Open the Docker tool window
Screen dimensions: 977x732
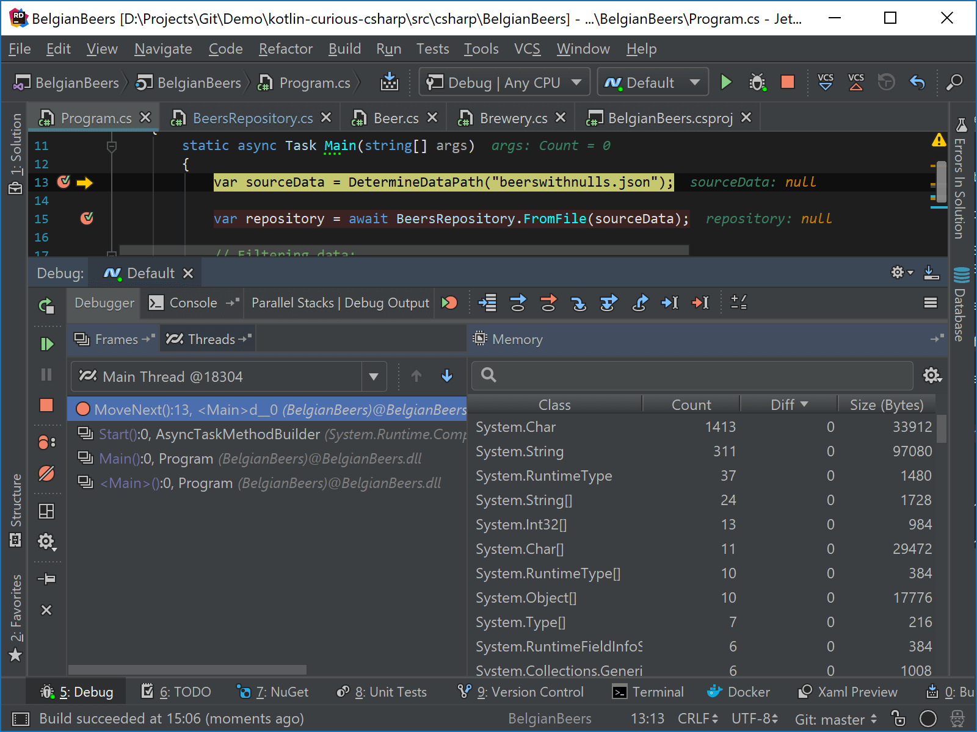tap(738, 692)
